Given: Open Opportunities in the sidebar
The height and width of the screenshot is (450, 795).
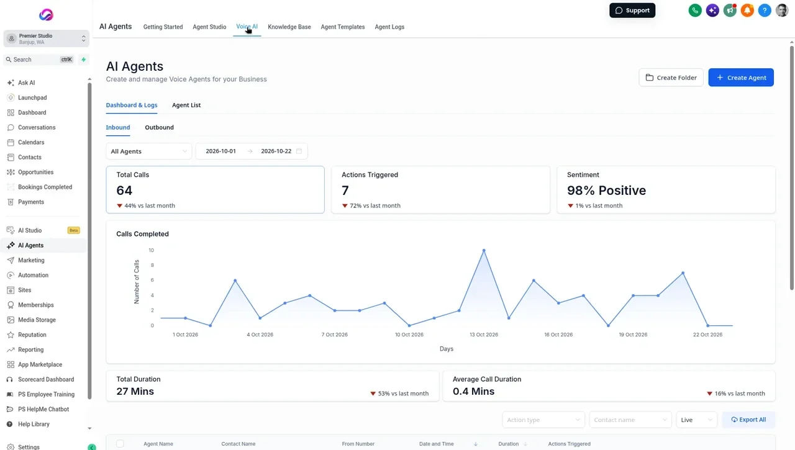Looking at the screenshot, I should (x=35, y=172).
